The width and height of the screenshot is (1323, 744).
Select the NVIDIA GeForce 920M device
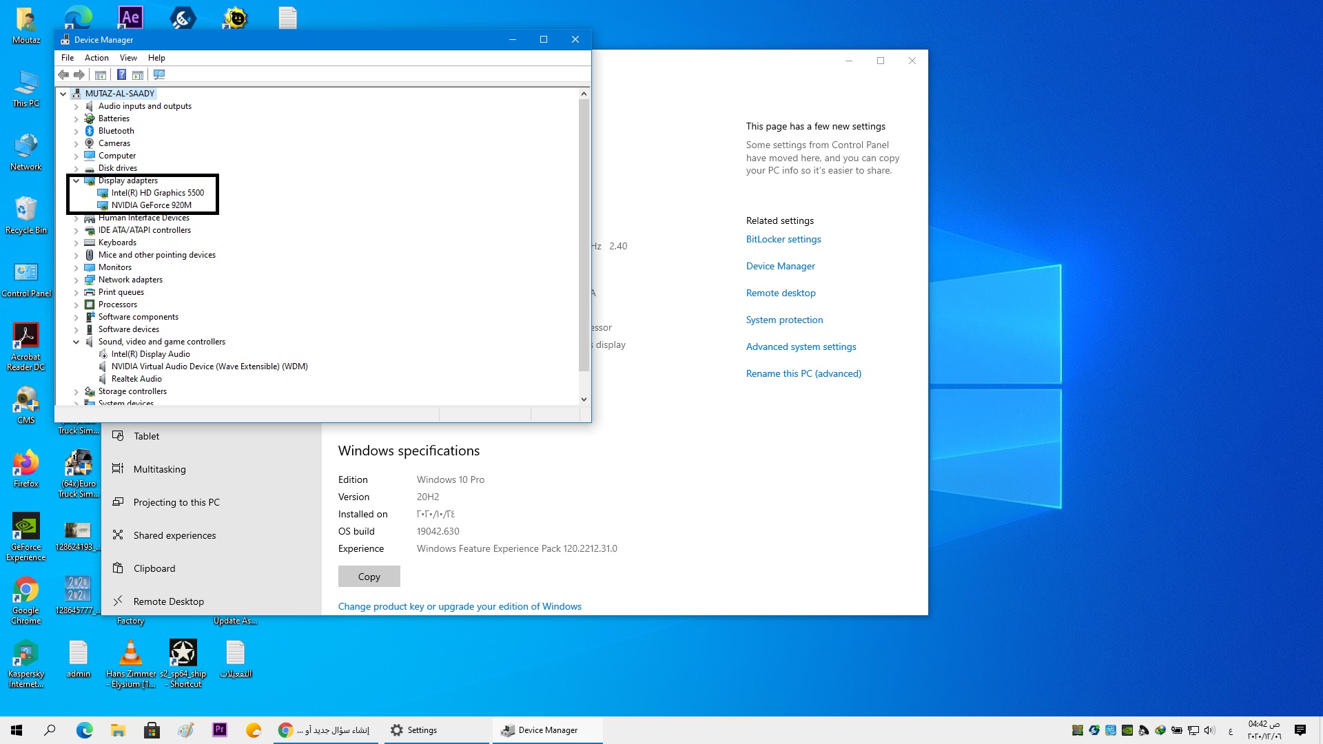[151, 205]
